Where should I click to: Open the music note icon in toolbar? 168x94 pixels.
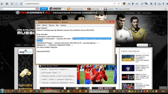[142, 4]
